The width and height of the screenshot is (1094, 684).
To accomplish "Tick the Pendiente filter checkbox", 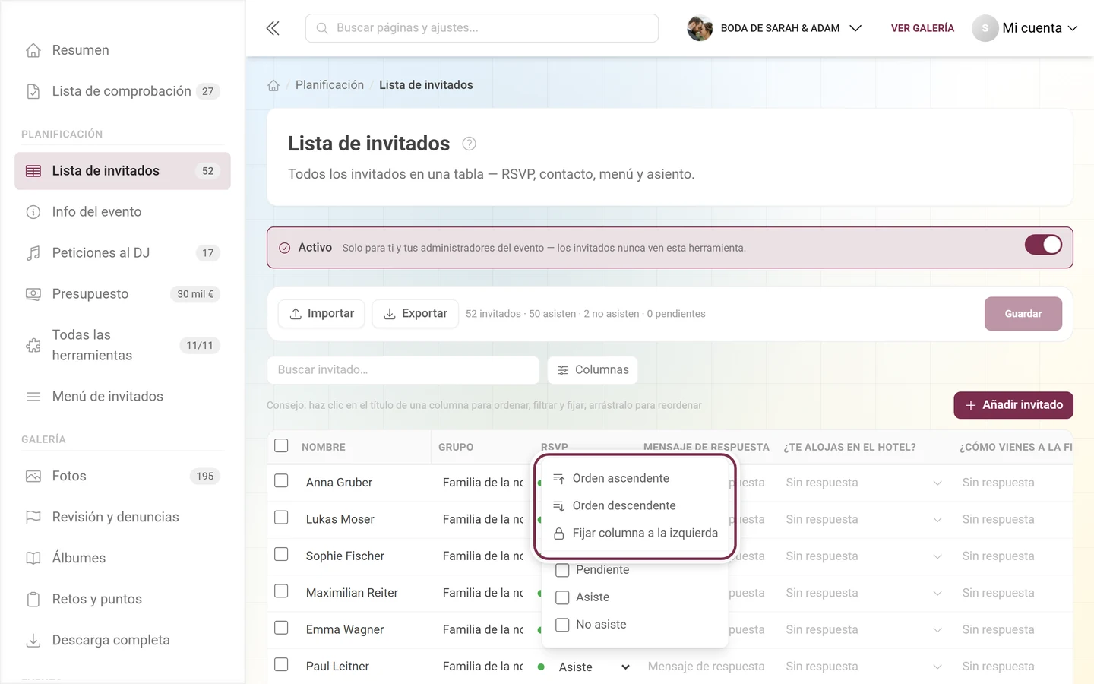I will point(562,570).
